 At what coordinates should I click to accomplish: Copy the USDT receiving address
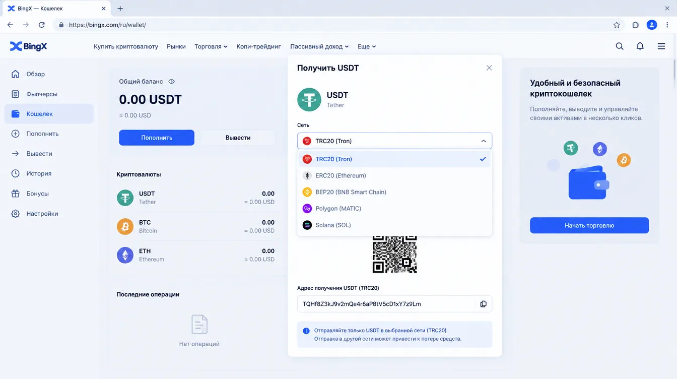point(483,304)
